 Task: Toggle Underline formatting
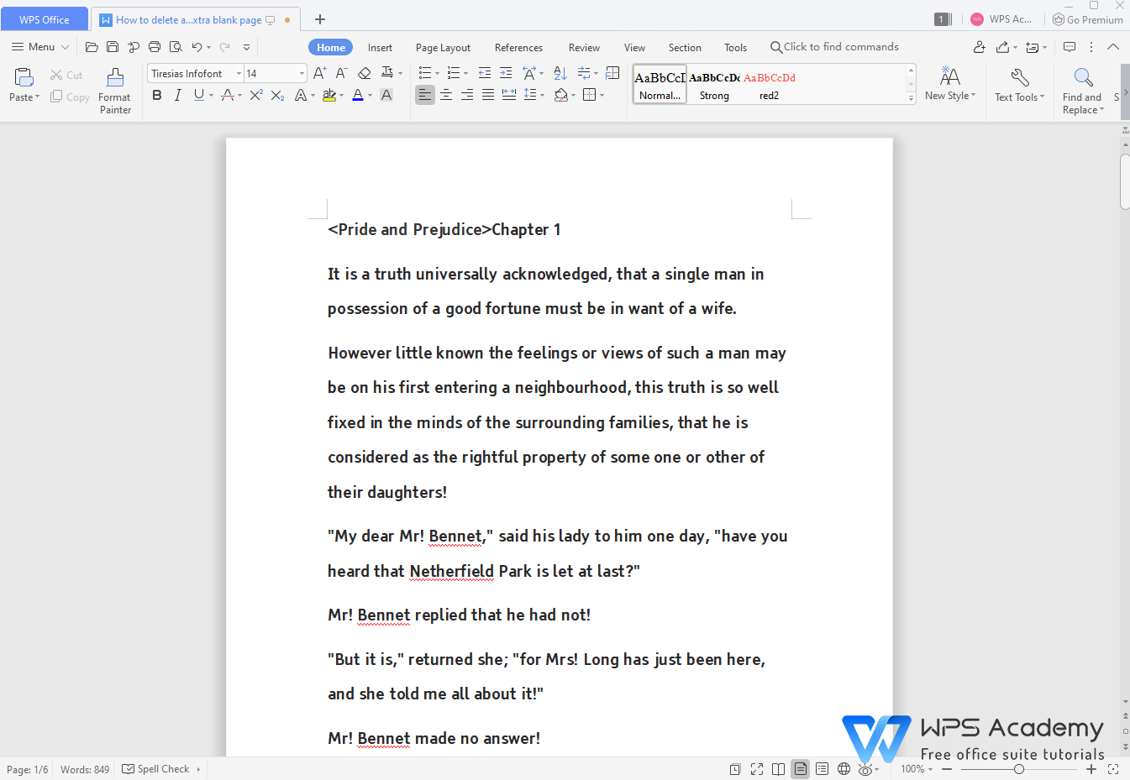point(198,96)
